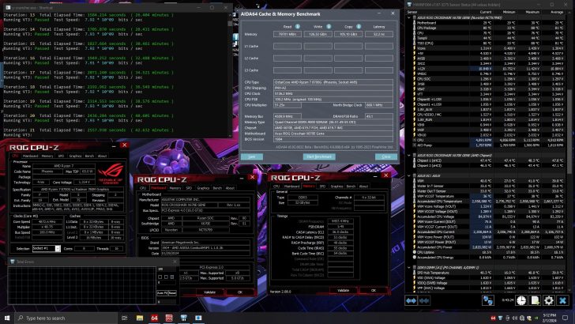Collapse ASUS ROG Crosshair Nuvoton sensor group
Screen dimensions: 575x324
(409, 17)
